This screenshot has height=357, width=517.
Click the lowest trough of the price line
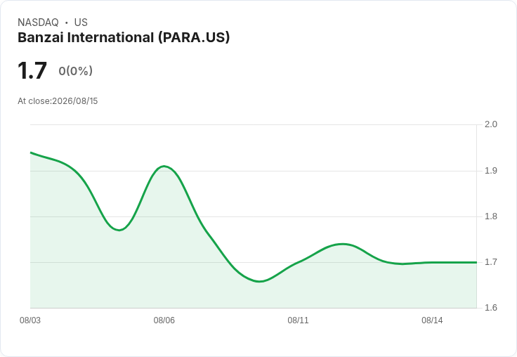[x=259, y=281]
